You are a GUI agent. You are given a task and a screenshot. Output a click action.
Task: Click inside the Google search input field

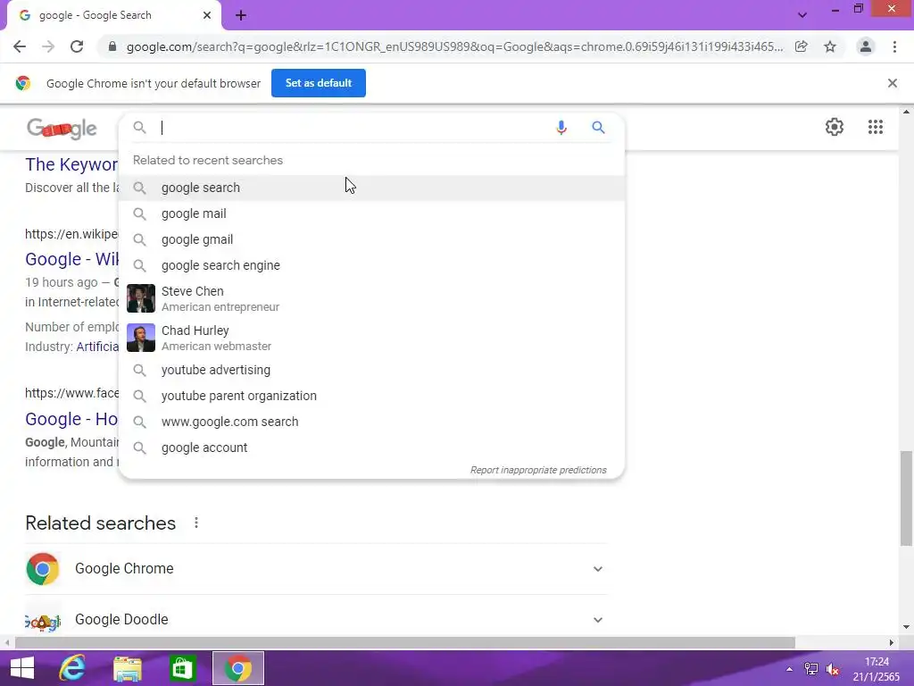(350, 128)
